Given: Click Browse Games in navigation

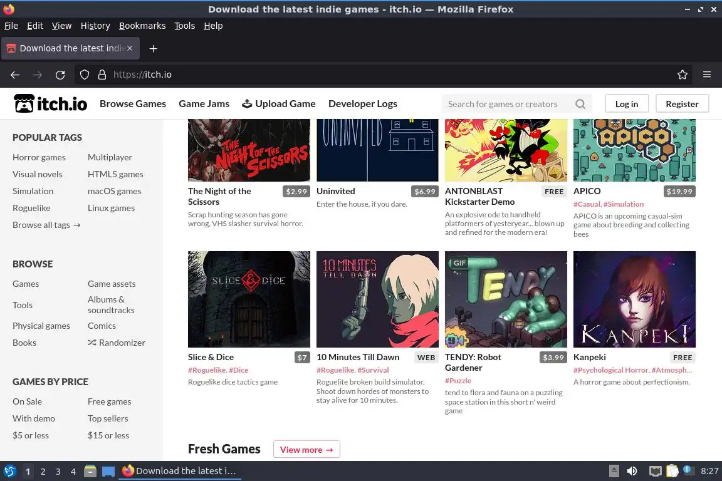Looking at the screenshot, I should click(x=133, y=104).
